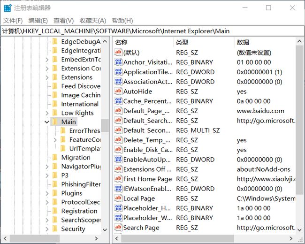
Task: Click the tree pane scroll-up arrow
Action: point(105,41)
